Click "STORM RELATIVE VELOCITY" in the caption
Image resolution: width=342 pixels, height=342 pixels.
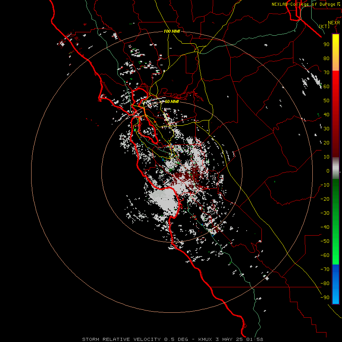[x=122, y=339]
